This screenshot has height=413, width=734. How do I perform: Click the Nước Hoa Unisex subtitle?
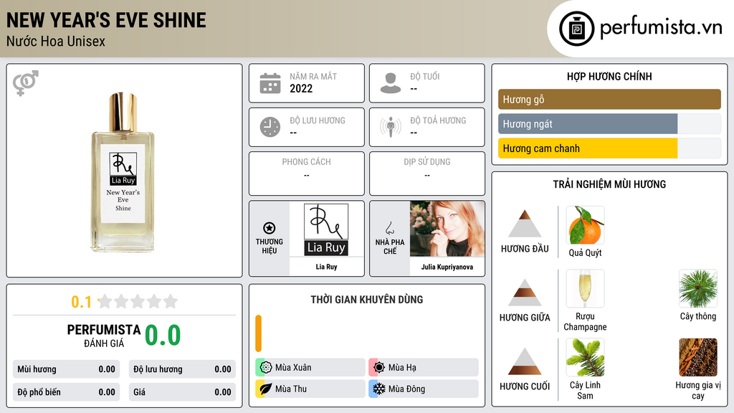coord(56,41)
